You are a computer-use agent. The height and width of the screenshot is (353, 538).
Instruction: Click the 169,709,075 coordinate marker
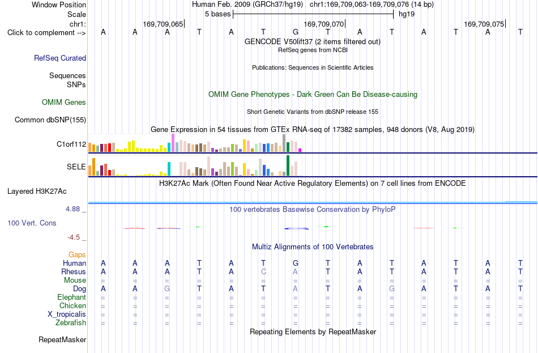point(484,24)
